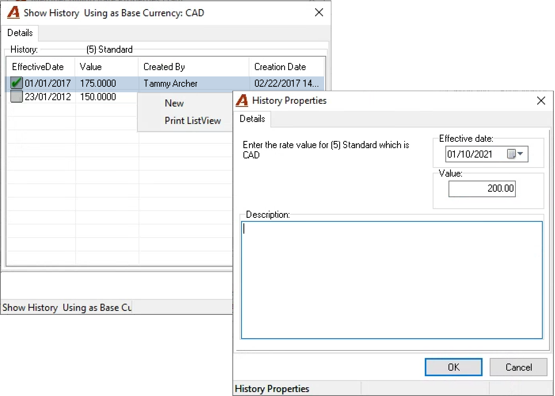Click the History Properties status bar text

tap(272, 389)
